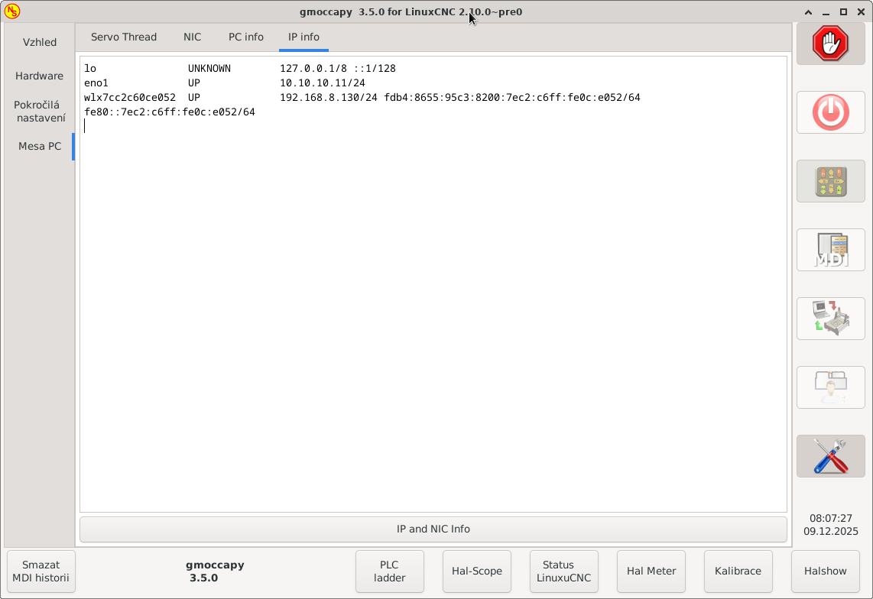Switch to manual jog mode icon
Image resolution: width=873 pixels, height=599 pixels.
[830, 181]
